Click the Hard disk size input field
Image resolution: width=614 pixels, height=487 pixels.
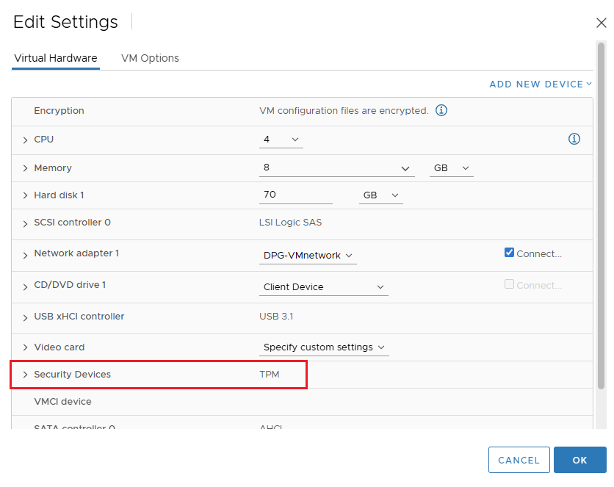[296, 195]
